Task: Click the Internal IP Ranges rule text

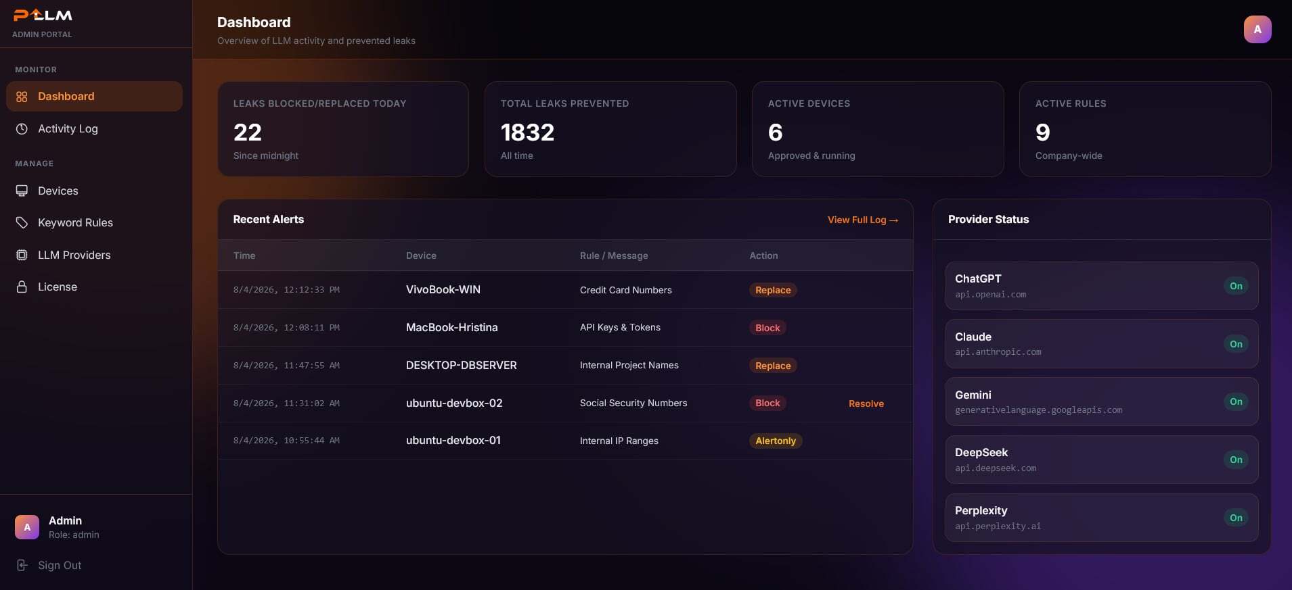Action: (619, 441)
